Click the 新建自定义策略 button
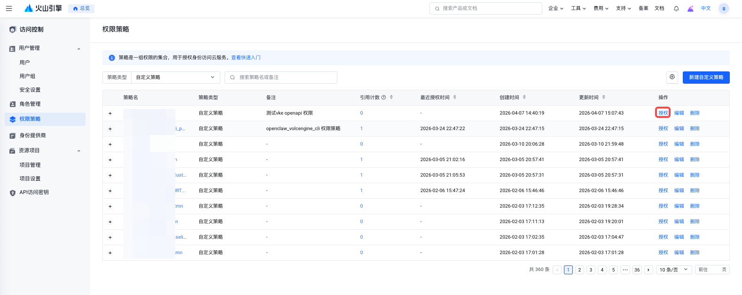 706,77
